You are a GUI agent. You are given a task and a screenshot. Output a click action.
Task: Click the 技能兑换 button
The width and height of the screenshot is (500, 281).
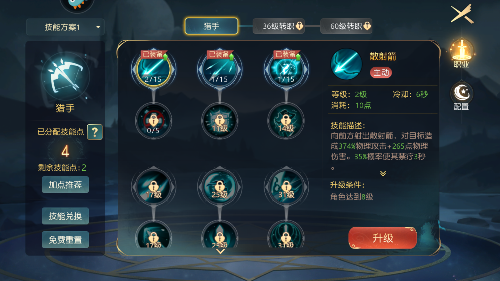coord(65,216)
